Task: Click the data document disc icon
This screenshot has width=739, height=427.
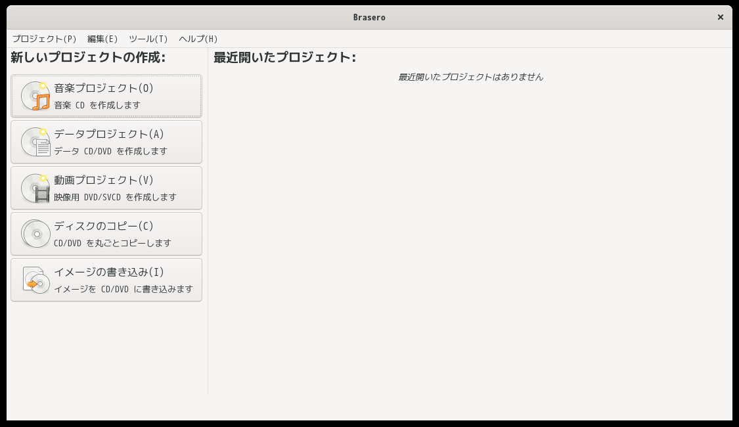Action: click(x=35, y=142)
